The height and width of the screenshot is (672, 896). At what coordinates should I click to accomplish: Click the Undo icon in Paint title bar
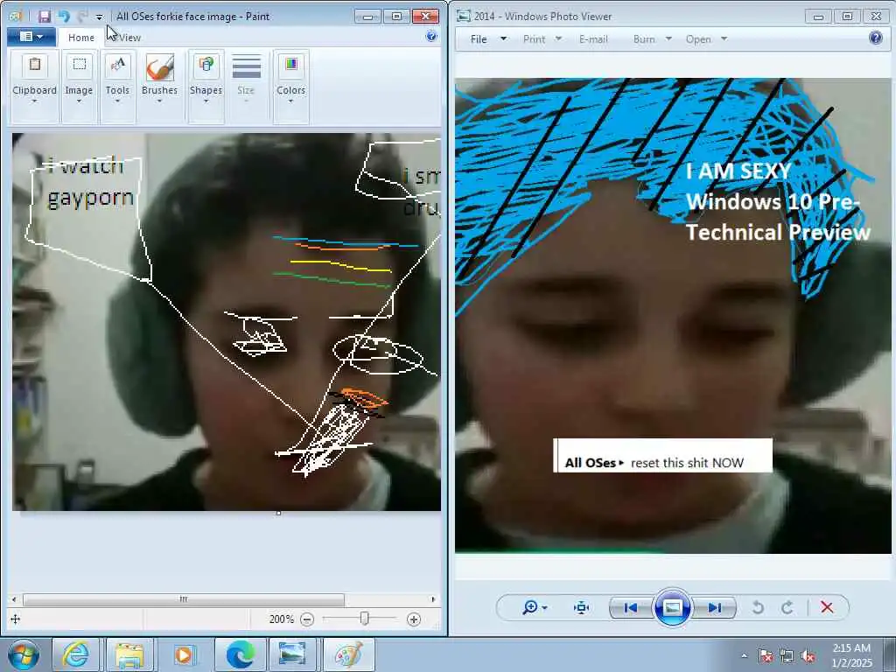click(63, 17)
